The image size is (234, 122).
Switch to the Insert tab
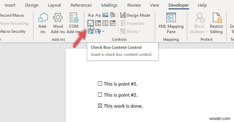click(x=10, y=5)
